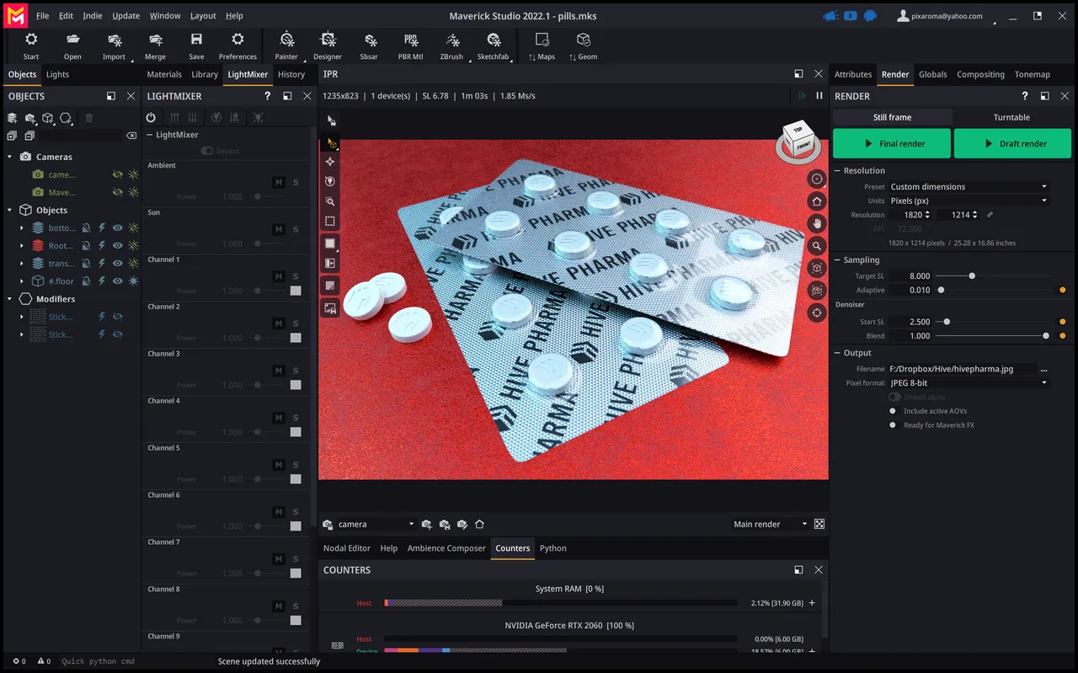Click the Draft render button
The width and height of the screenshot is (1078, 673).
click(1012, 143)
